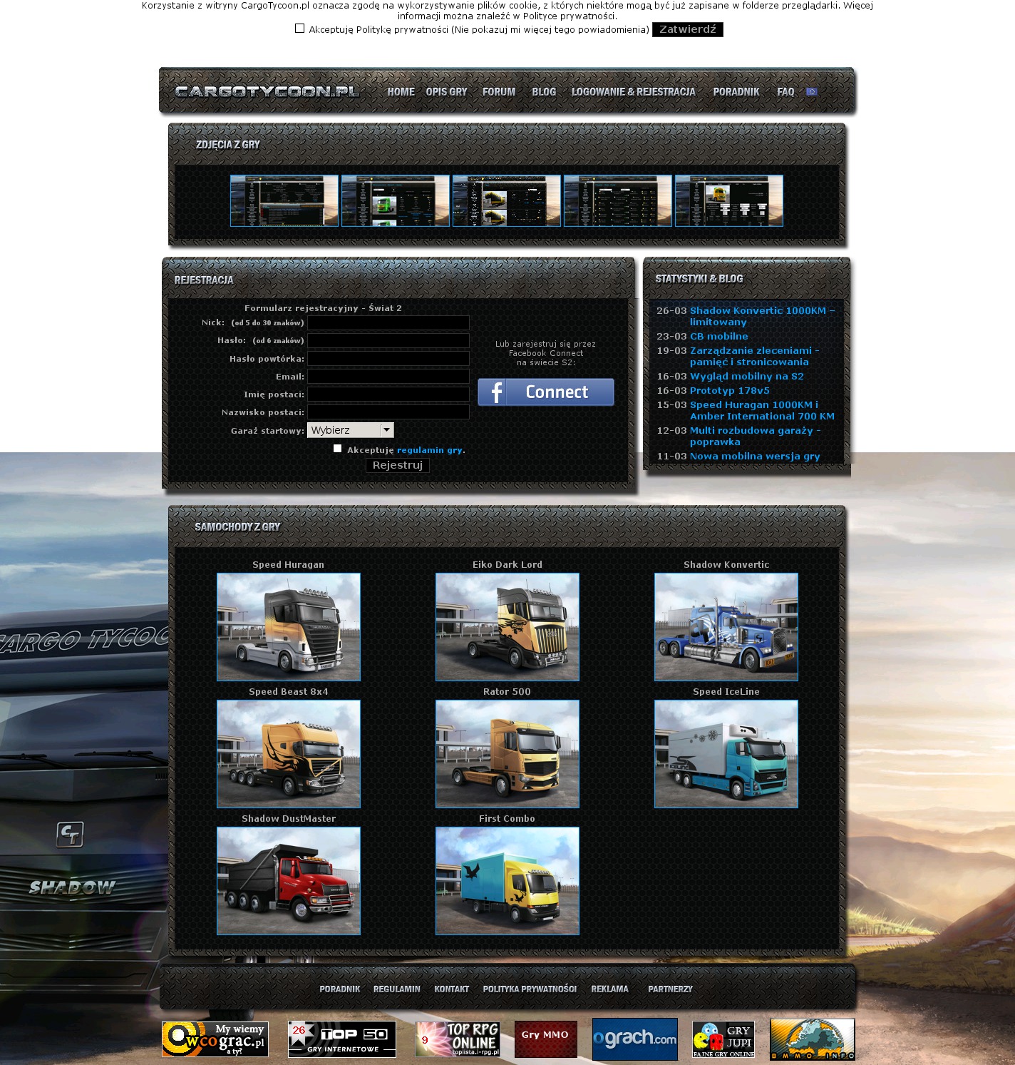Open the CB mobilne blog link

(718, 336)
